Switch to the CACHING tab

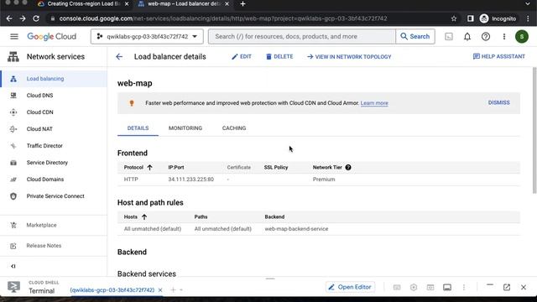point(234,128)
